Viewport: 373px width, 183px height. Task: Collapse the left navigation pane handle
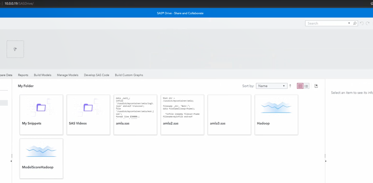click(12, 161)
